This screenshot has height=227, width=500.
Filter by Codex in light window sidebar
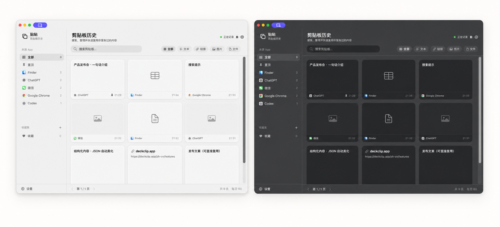[42, 103]
